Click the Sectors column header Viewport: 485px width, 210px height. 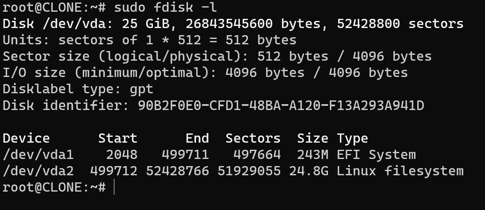click(253, 138)
